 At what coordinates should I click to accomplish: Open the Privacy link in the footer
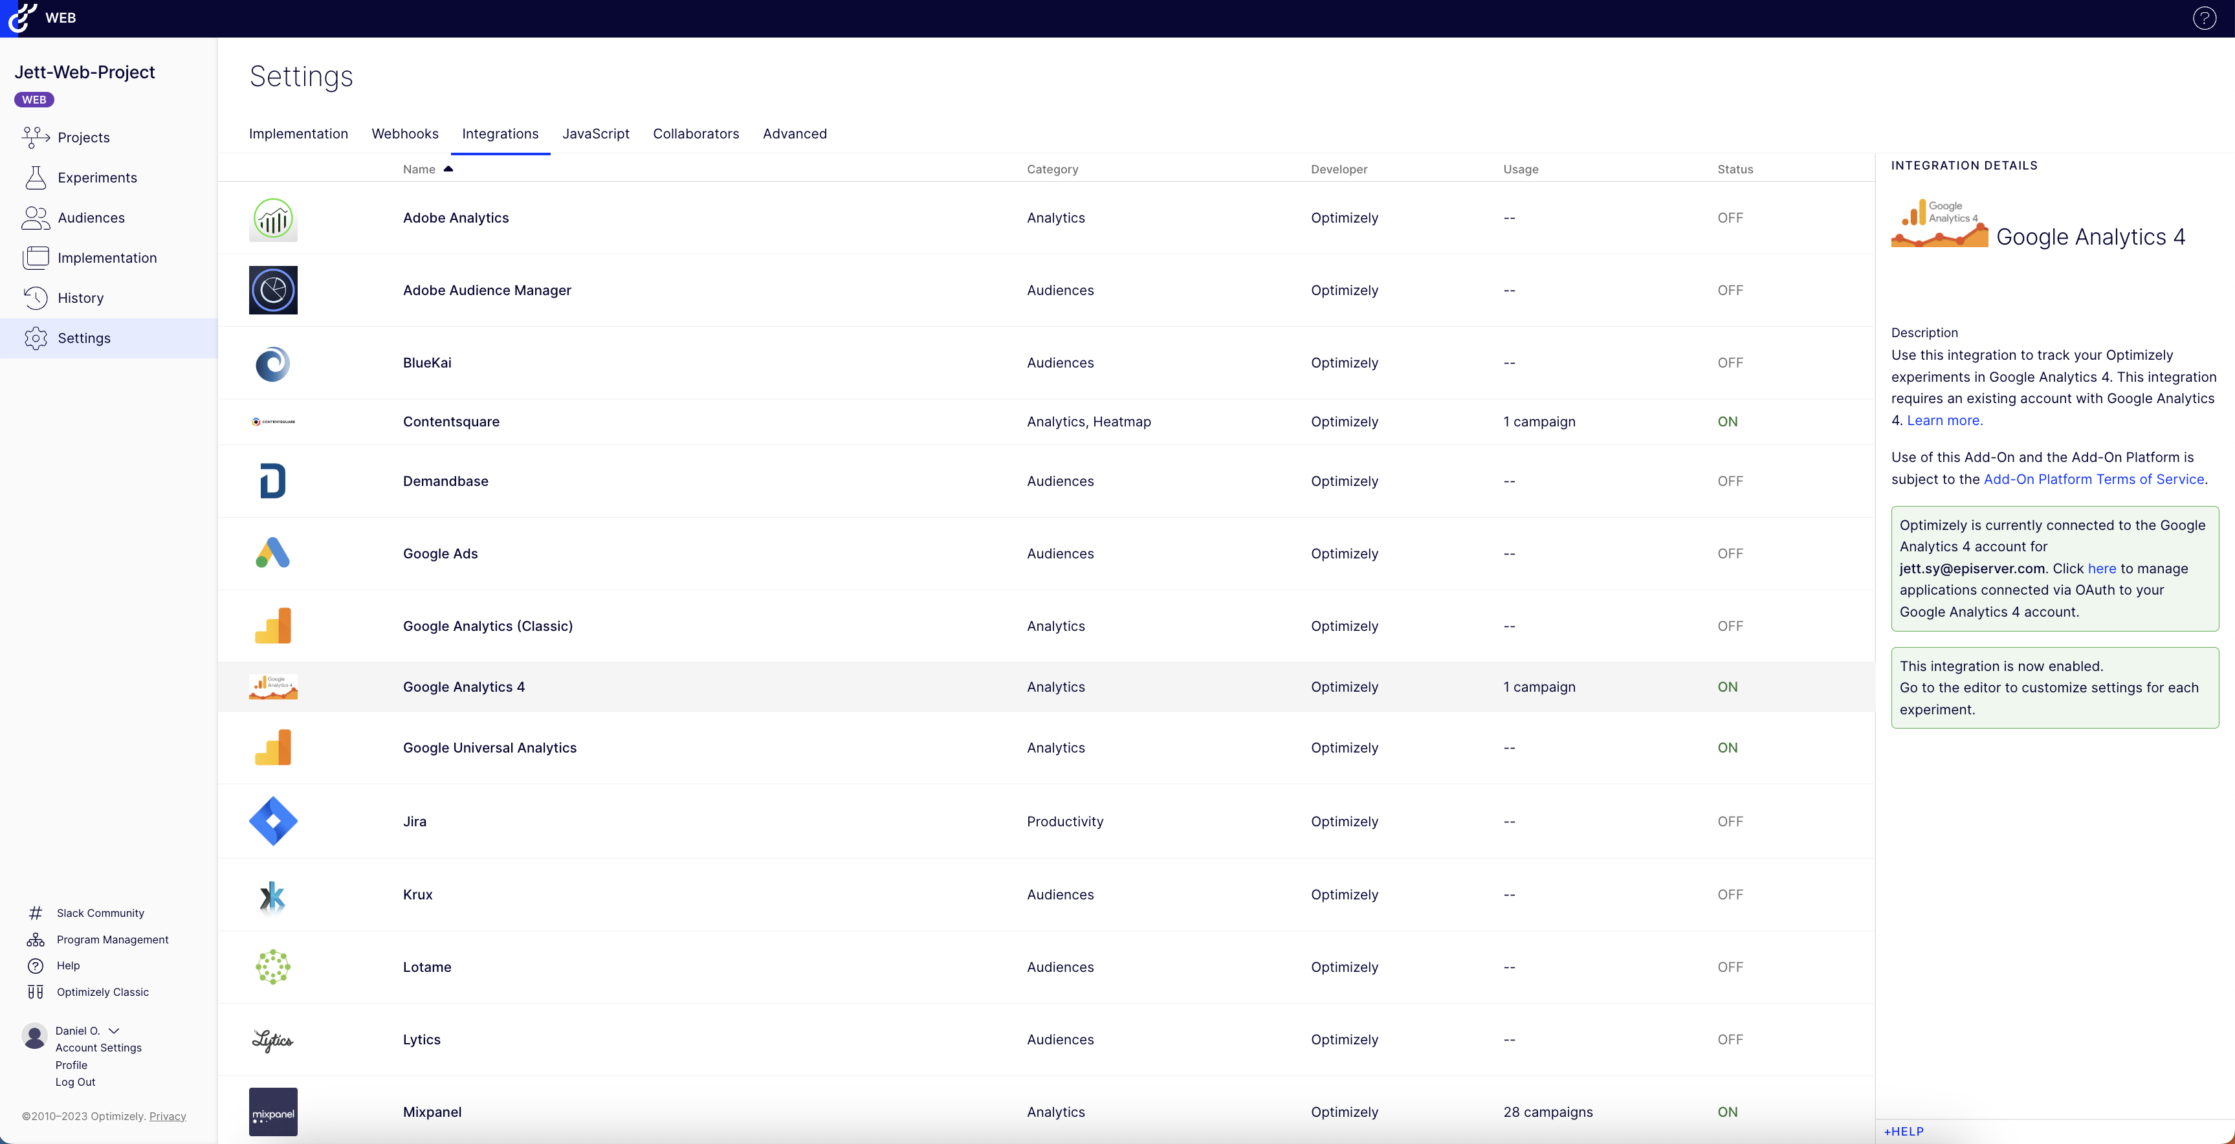click(x=168, y=1116)
